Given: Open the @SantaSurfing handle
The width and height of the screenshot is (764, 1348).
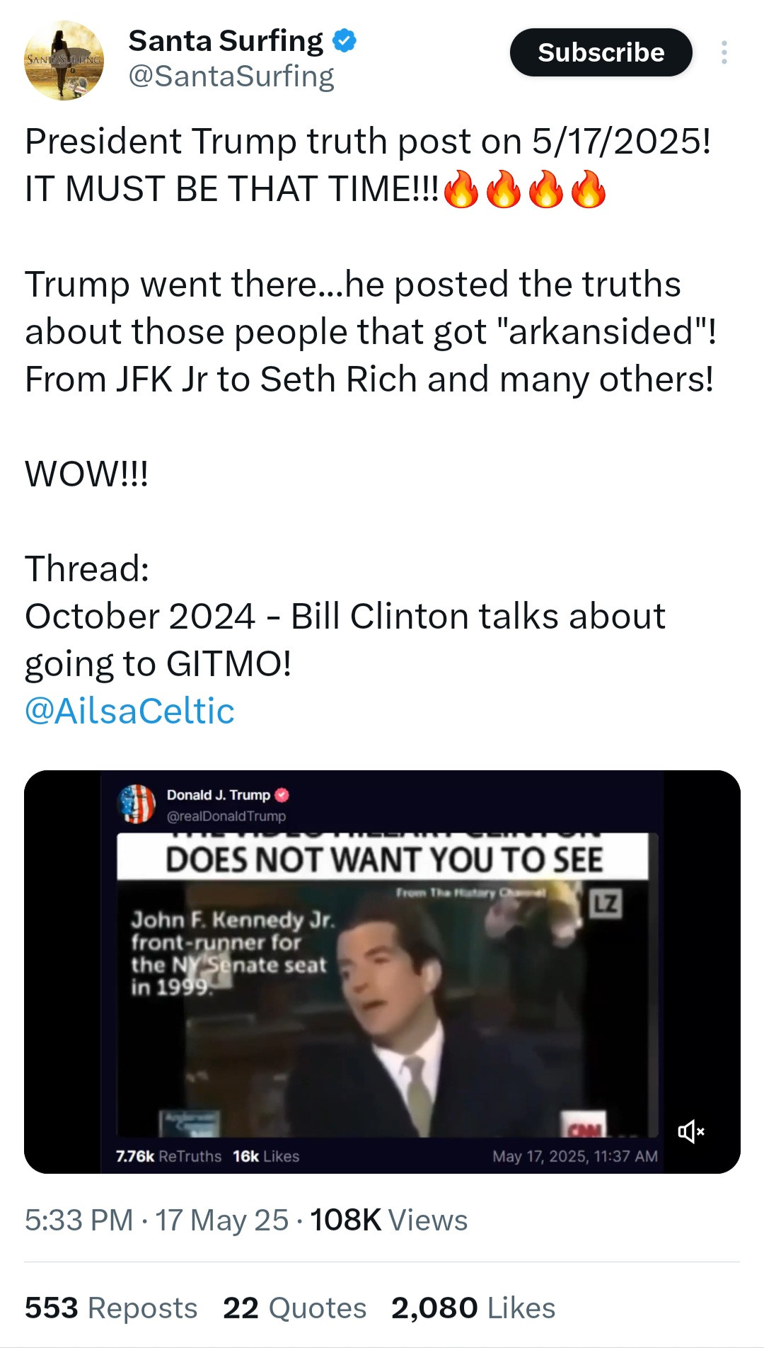Looking at the screenshot, I should tap(231, 76).
